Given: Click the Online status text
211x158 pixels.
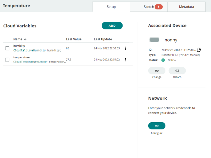Looking at the screenshot, I should tap(172, 60).
